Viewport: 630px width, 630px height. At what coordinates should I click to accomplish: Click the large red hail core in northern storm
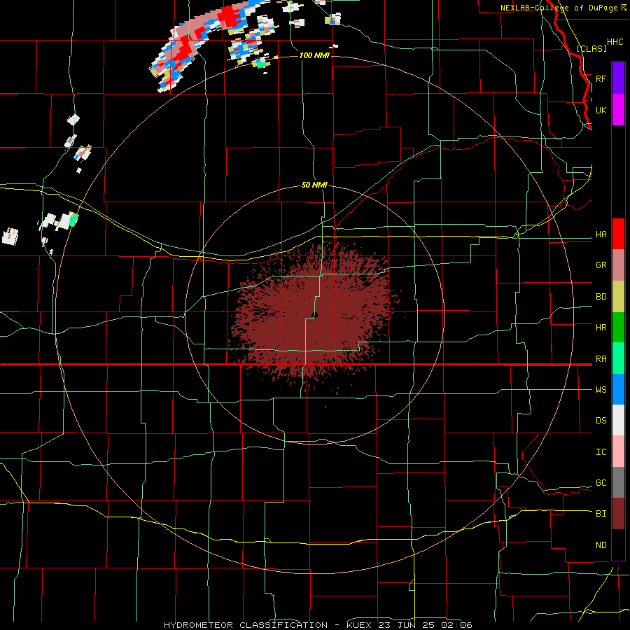(x=231, y=16)
